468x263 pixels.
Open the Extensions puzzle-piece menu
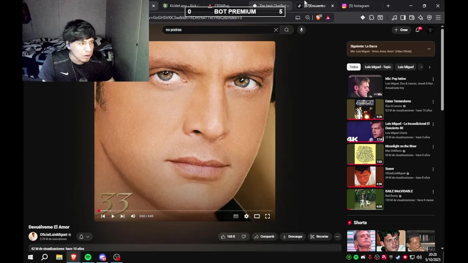coord(371,18)
